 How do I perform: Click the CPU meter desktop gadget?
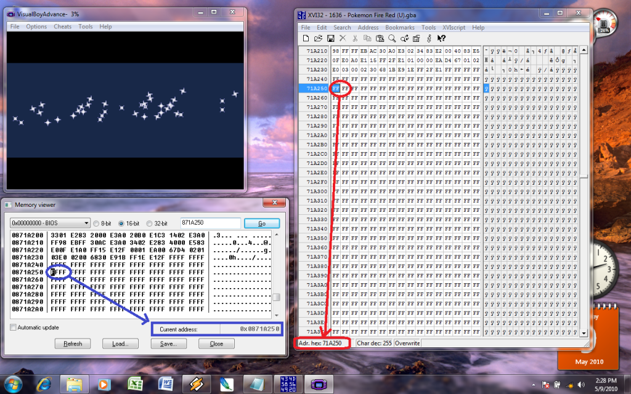point(605,23)
